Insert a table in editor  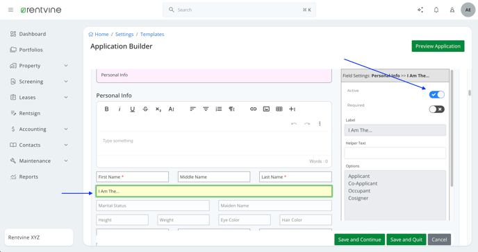(x=279, y=109)
